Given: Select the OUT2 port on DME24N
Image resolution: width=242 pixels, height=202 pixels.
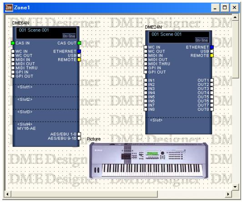Looking at the screenshot, I should [x=212, y=84].
